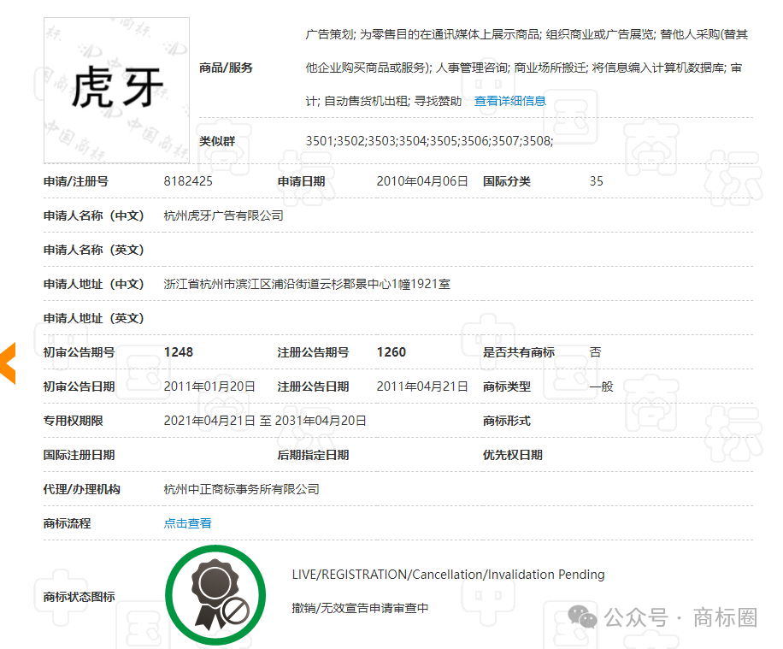The width and height of the screenshot is (783, 649).
Task: Click trademark type value 一般
Action: (x=601, y=386)
